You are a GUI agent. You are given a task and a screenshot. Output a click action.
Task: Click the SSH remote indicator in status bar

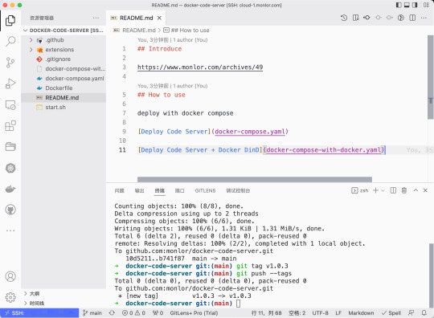coord(39,313)
